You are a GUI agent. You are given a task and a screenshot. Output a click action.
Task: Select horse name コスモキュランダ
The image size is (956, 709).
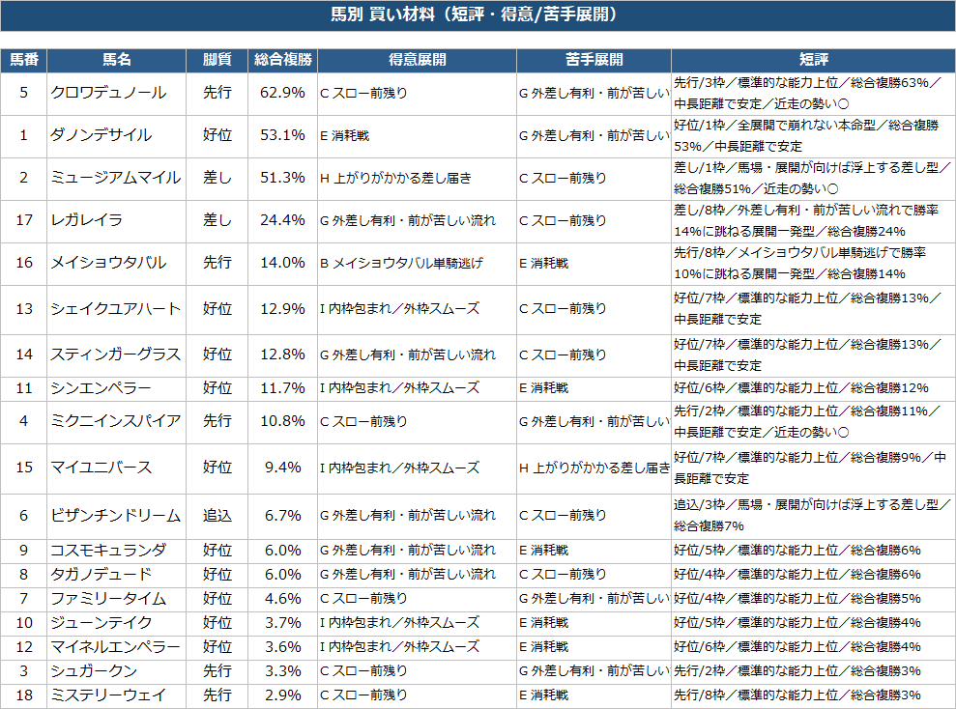108,550
